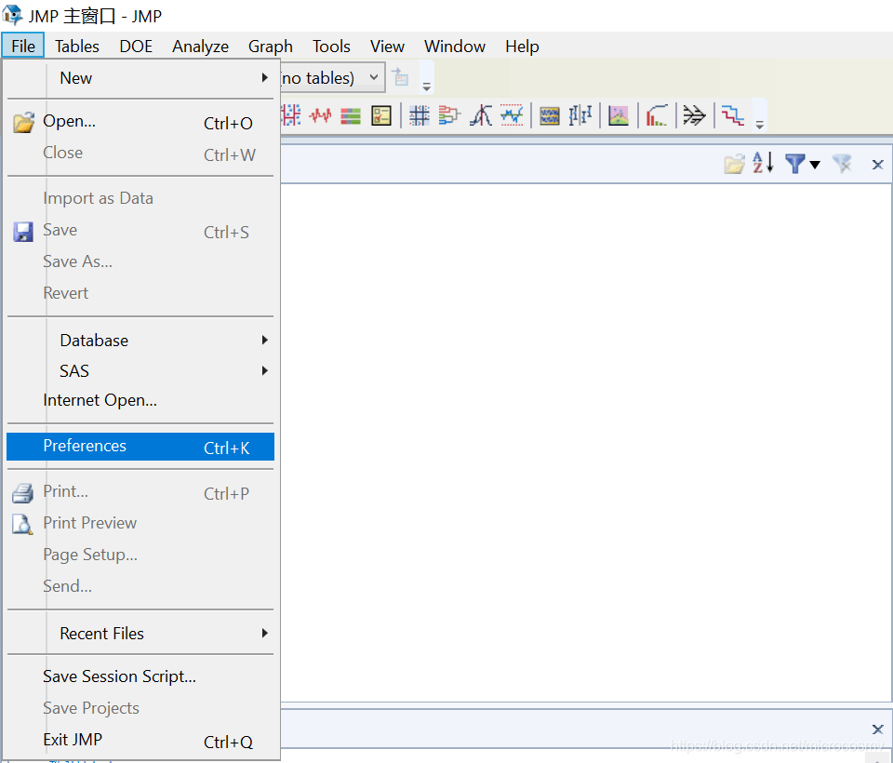Click Revert in the File menu
The width and height of the screenshot is (893, 763).
point(140,293)
